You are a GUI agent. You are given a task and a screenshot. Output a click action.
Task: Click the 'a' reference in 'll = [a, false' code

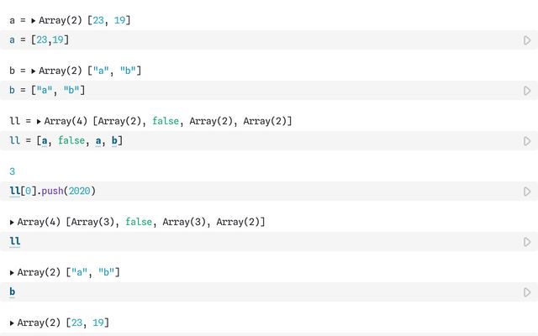coord(45,141)
